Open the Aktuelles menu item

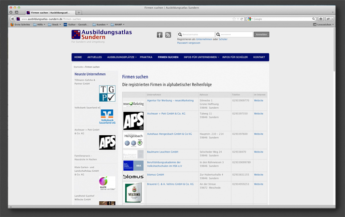95,57
